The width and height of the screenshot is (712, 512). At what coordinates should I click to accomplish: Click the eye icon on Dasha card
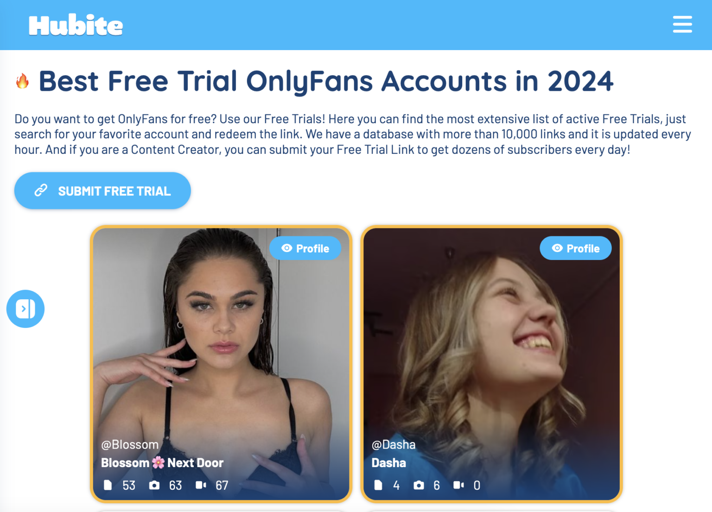point(557,248)
